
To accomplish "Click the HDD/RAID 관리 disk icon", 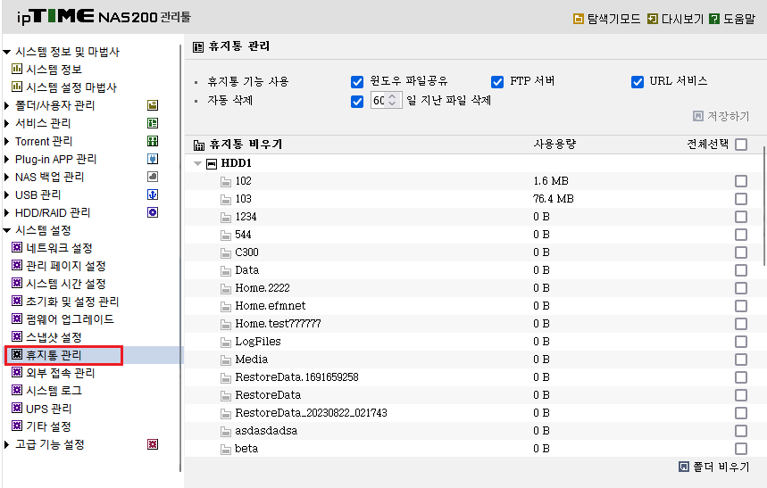I will pos(153,212).
